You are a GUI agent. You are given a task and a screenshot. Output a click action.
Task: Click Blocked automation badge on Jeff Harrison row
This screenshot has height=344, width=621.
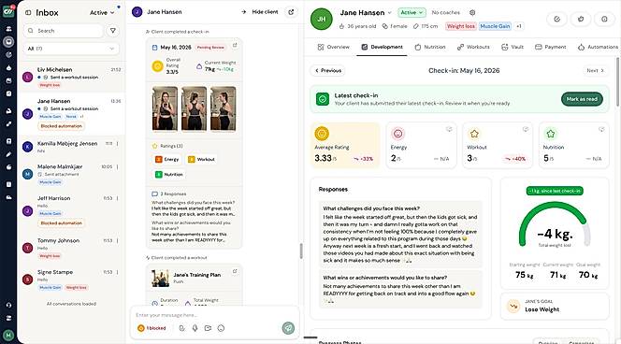pyautogui.click(x=62, y=223)
